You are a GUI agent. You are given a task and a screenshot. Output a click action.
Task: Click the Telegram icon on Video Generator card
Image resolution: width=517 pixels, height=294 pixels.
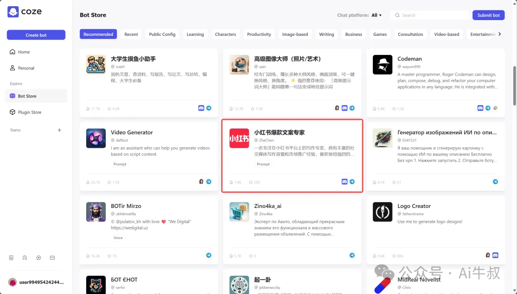click(209, 182)
